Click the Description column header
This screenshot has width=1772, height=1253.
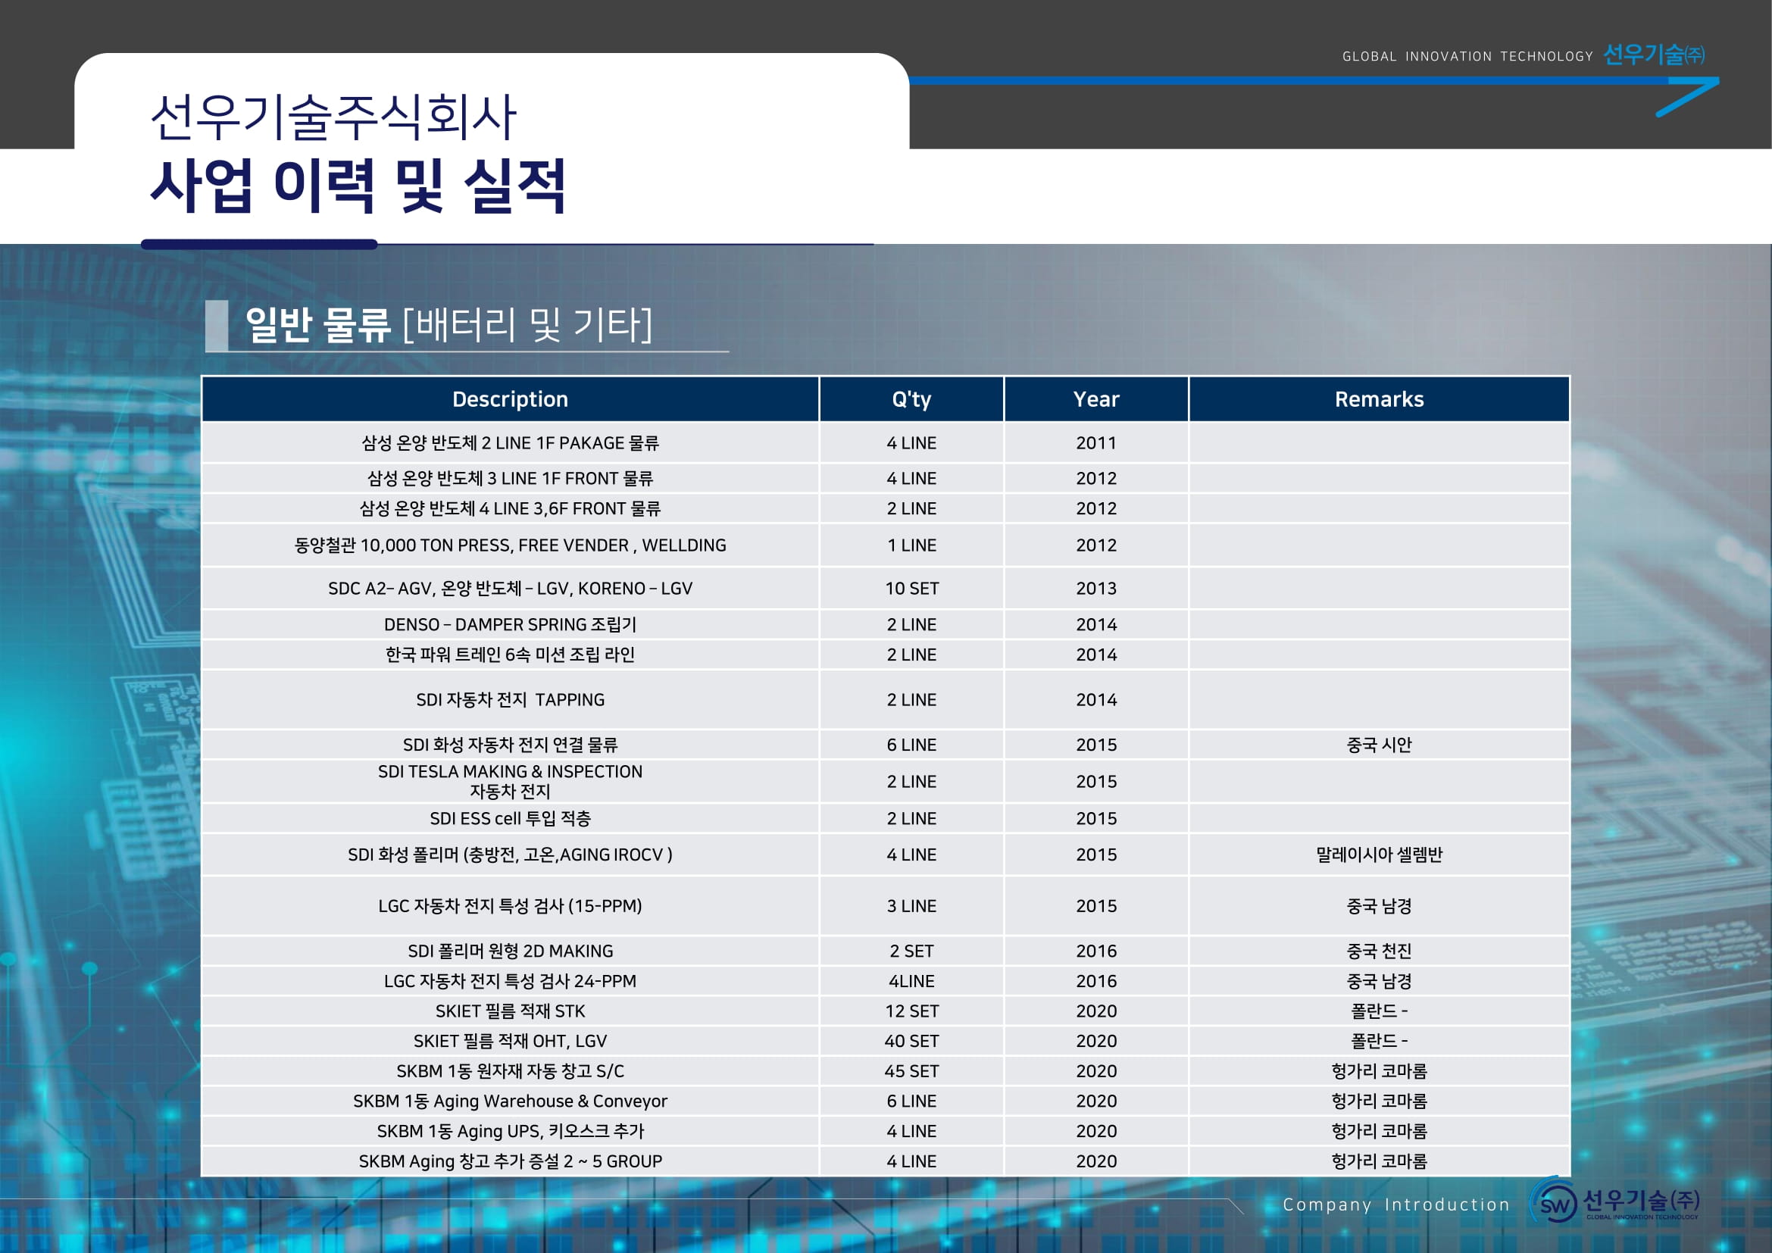(x=509, y=399)
